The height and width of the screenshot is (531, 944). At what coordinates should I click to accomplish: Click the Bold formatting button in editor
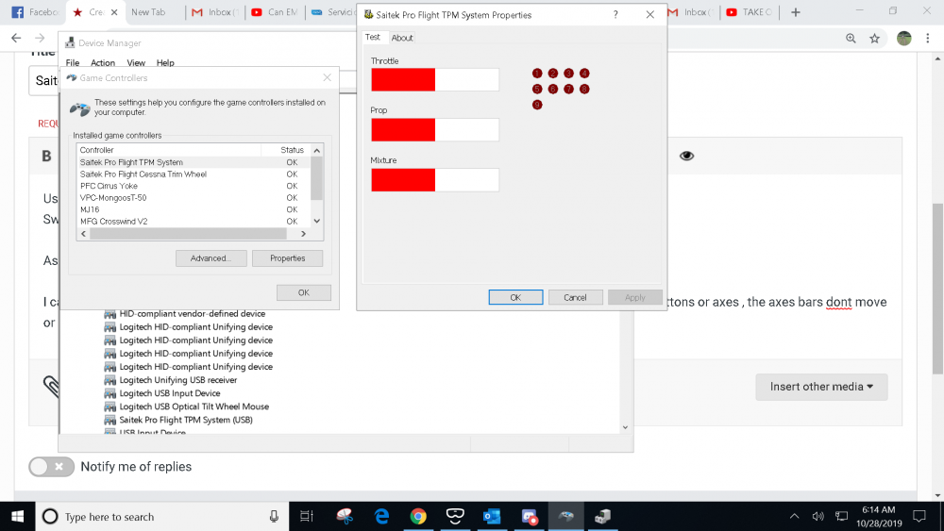pos(46,157)
